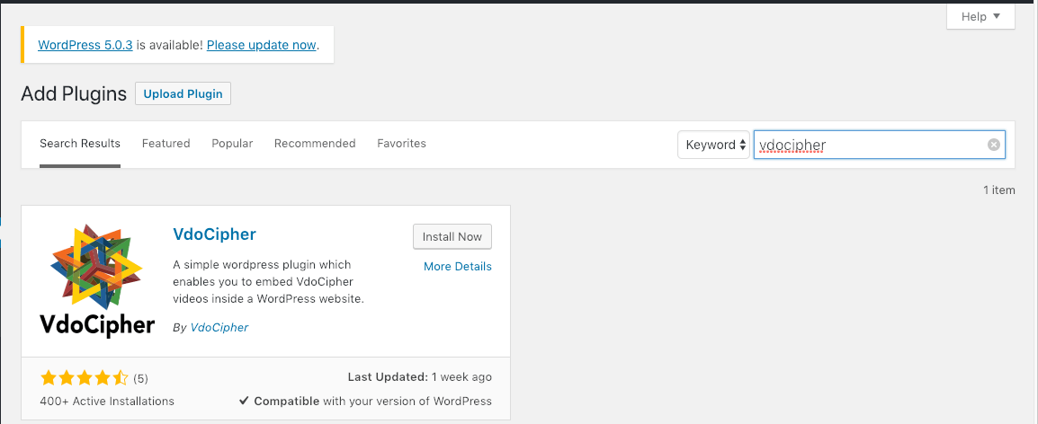Click the 5 ratings count

(x=141, y=378)
